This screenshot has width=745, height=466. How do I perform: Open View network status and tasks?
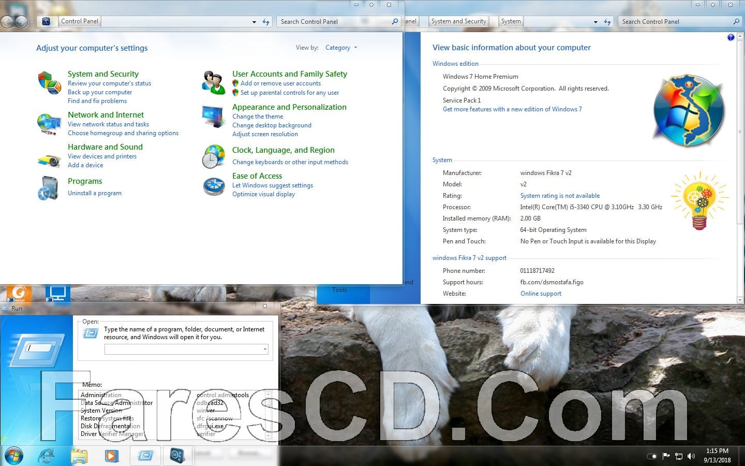[108, 124]
